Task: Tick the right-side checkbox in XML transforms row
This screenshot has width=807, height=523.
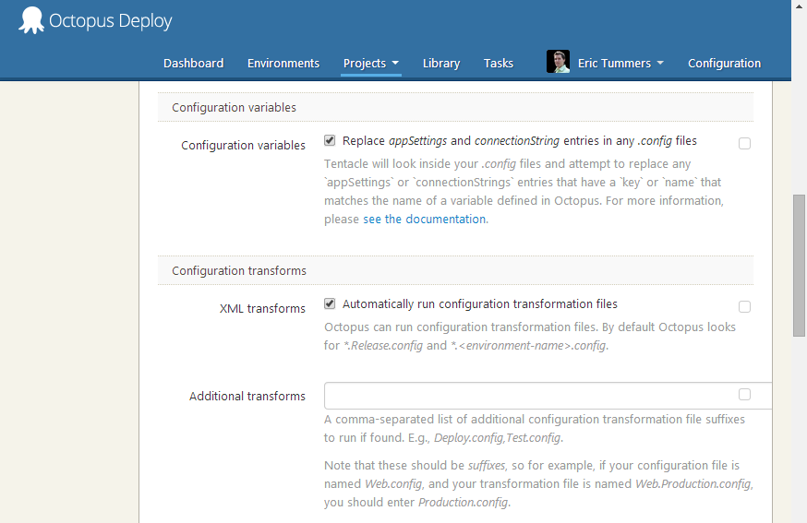Action: coord(744,306)
